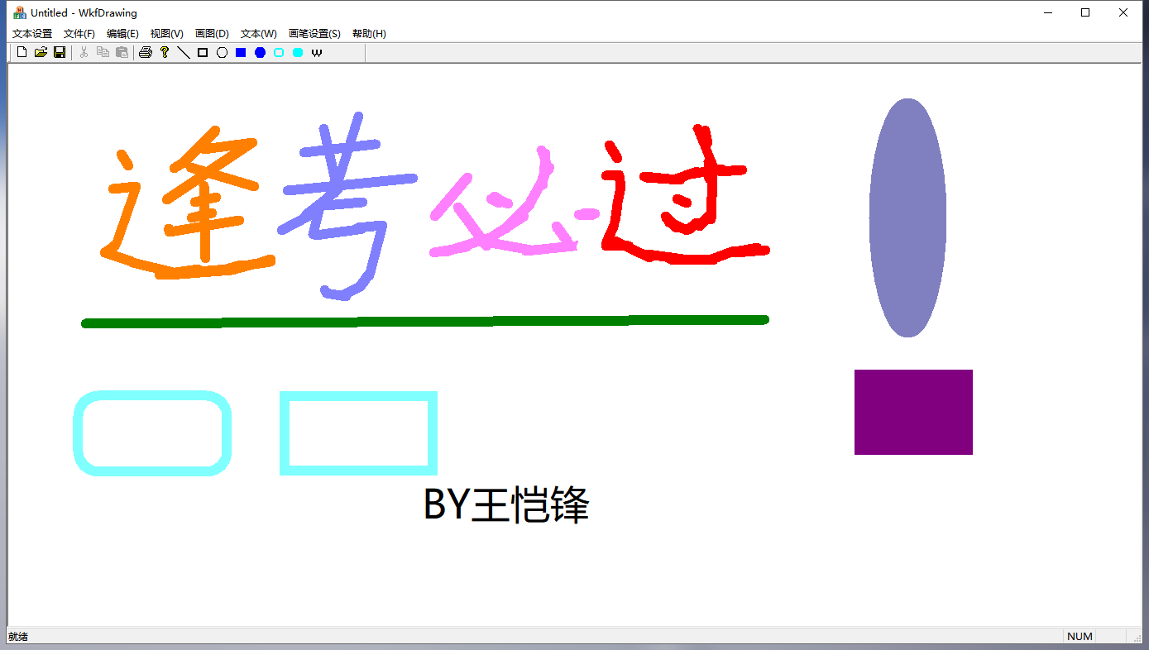Click the NUM indicator in status bar

point(1080,637)
